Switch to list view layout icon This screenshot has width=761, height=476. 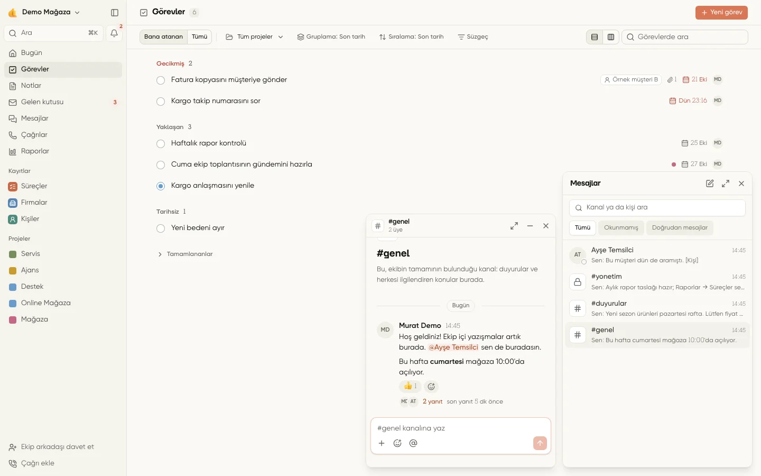coord(595,37)
